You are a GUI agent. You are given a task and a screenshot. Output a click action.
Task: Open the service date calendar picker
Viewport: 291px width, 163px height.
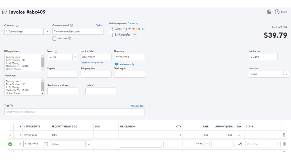46,144
